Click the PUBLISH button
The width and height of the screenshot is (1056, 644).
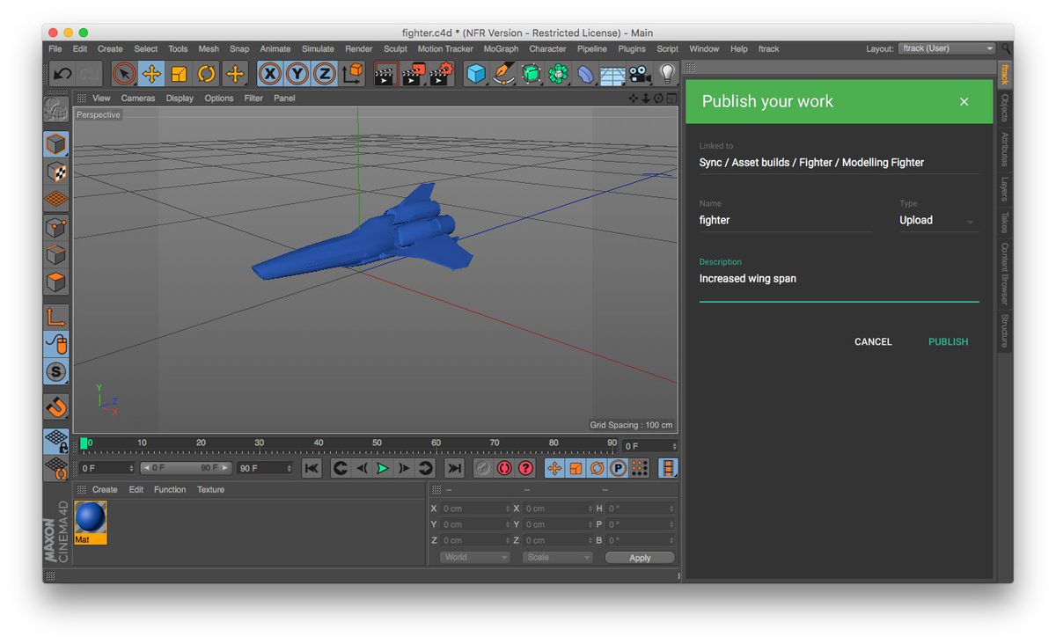point(948,341)
